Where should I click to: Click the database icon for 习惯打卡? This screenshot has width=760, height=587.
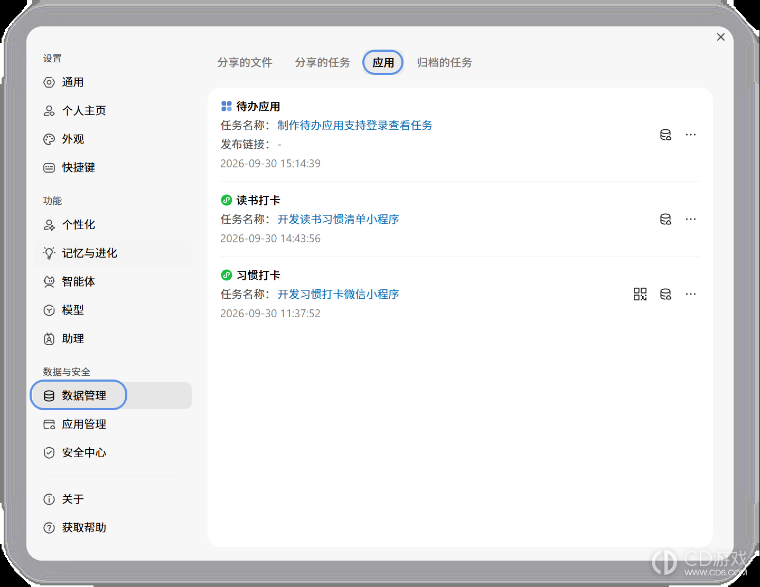pyautogui.click(x=665, y=294)
